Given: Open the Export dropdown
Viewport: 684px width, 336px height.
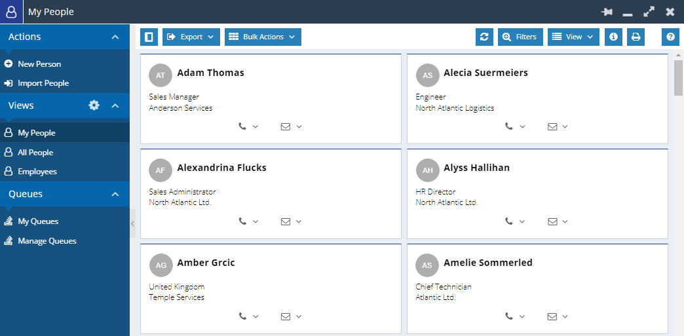Looking at the screenshot, I should (x=191, y=37).
